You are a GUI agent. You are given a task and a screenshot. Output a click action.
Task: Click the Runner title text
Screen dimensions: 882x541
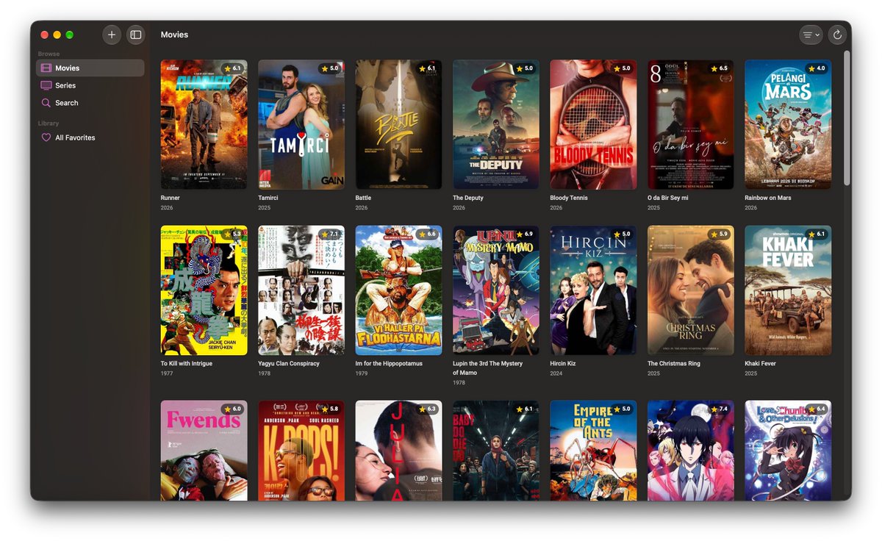click(x=171, y=198)
